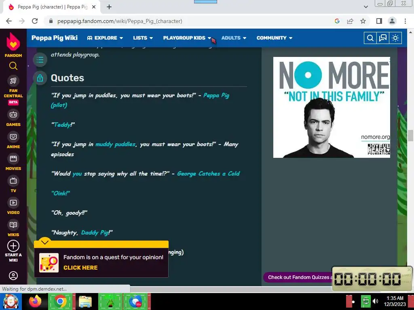
Task: Open the Movies clapperboard icon
Action: point(13,159)
